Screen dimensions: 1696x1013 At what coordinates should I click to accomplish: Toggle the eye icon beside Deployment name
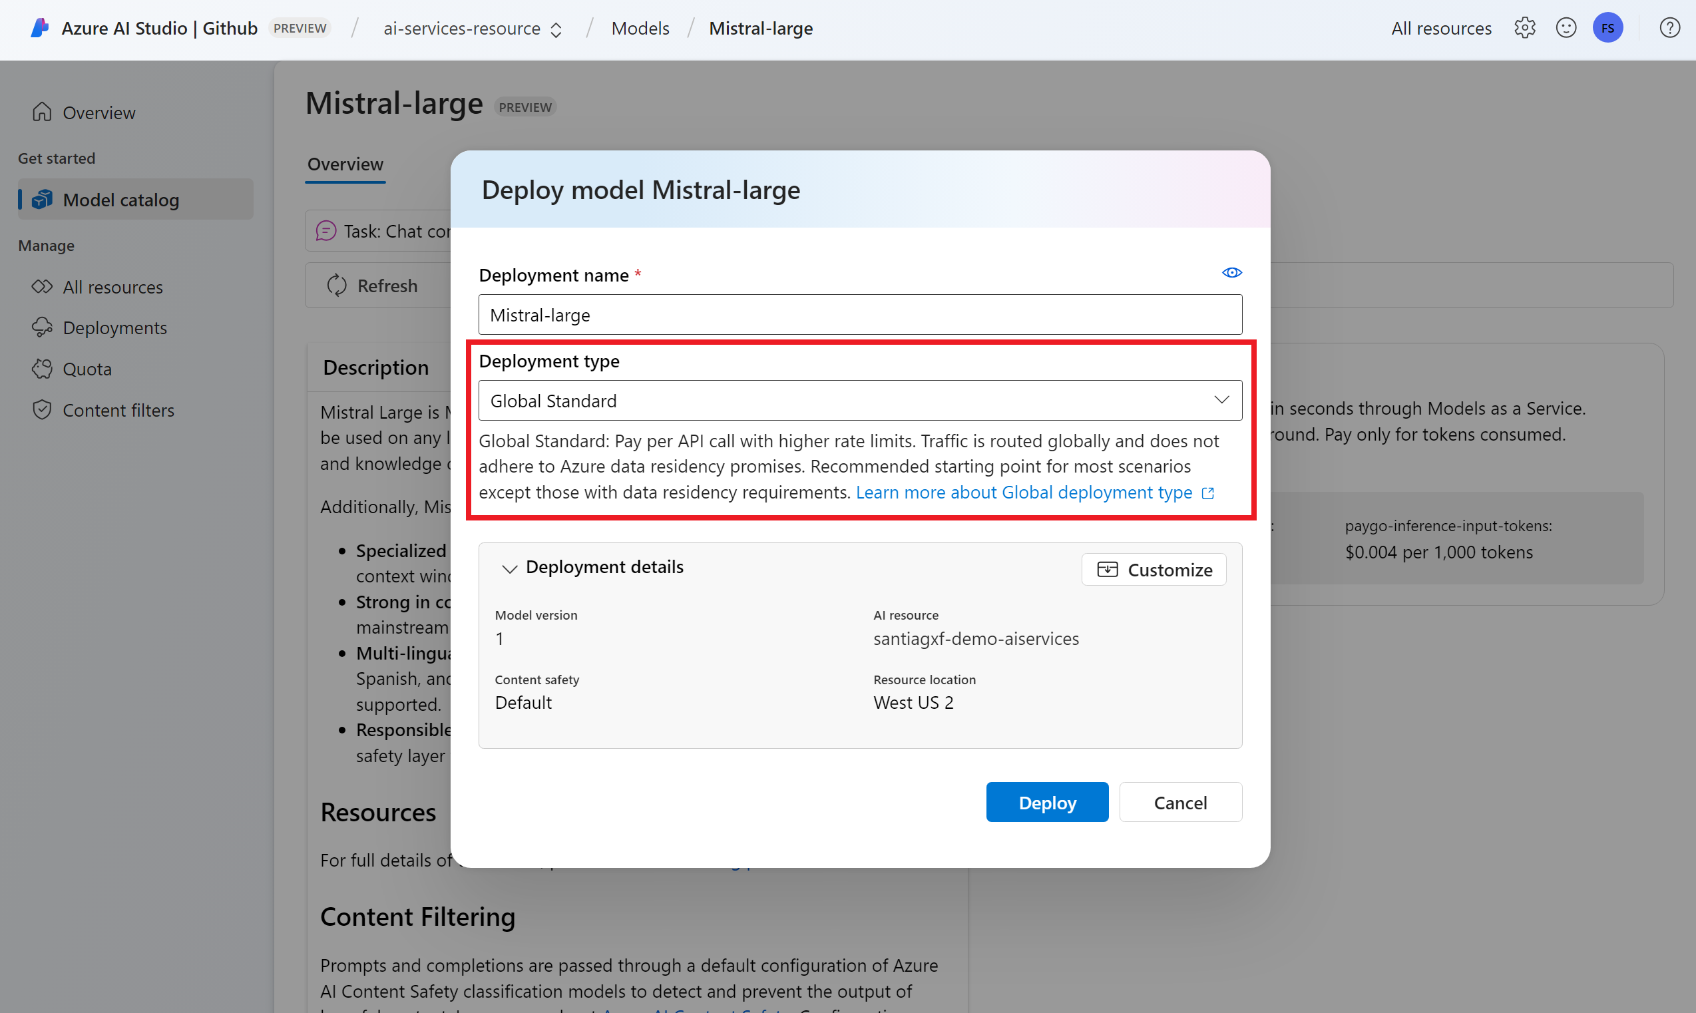point(1231,273)
